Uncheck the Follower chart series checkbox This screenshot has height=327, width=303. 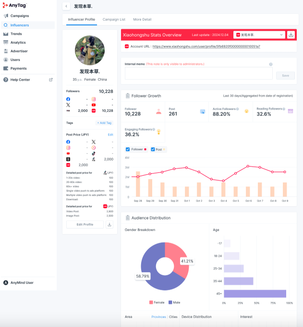127,149
